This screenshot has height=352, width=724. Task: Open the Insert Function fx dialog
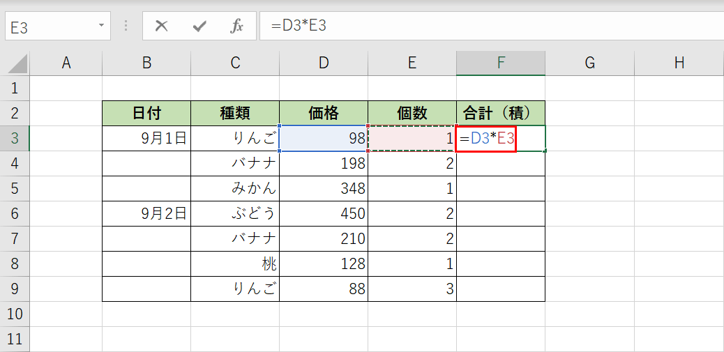tap(236, 26)
